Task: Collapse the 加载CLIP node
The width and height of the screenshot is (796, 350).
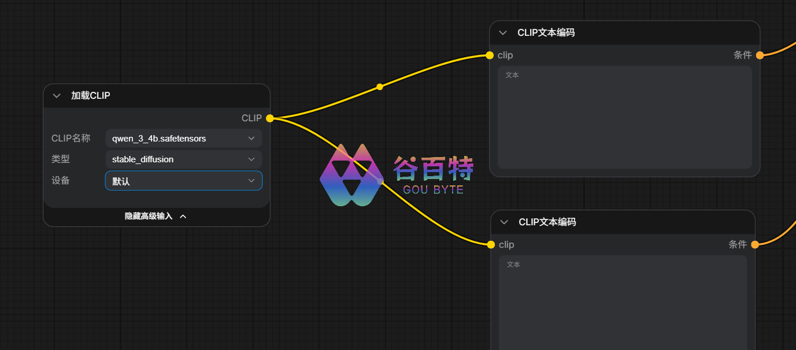Action: (x=56, y=96)
